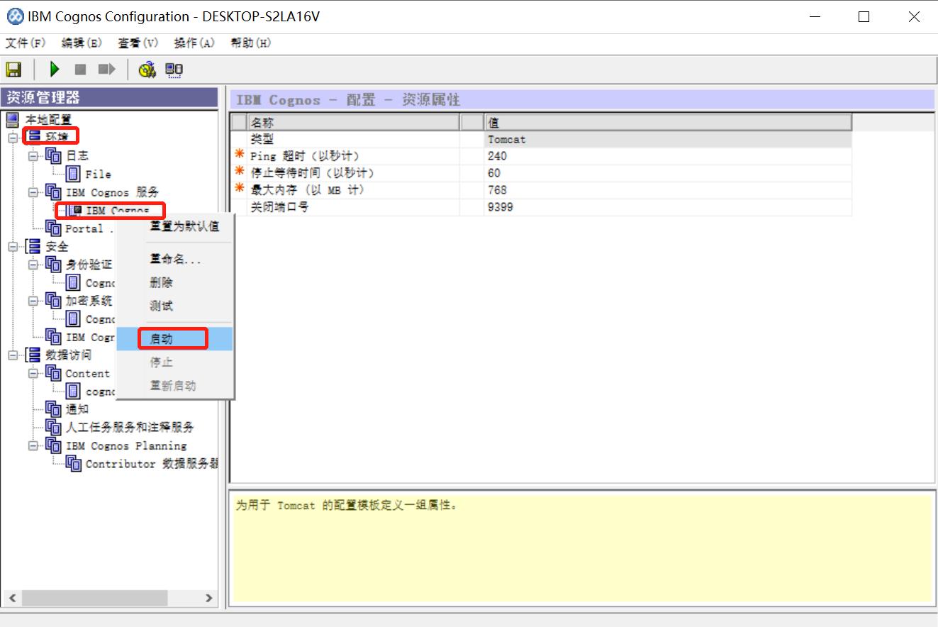Open the 文件(F) menu
The width and height of the screenshot is (938, 627).
[26, 43]
